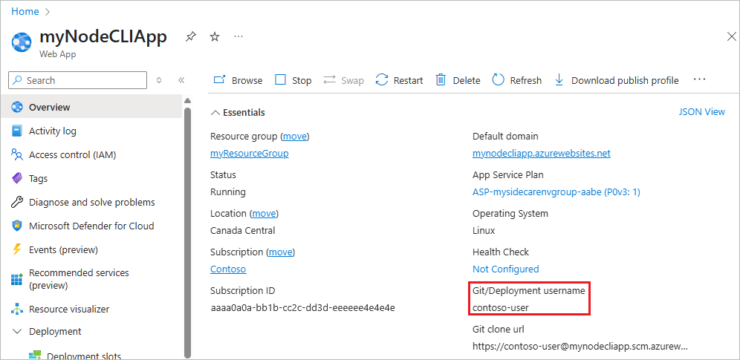This screenshot has width=740, height=360.
Task: Click the contoso-user deployment username value
Action: click(x=501, y=308)
